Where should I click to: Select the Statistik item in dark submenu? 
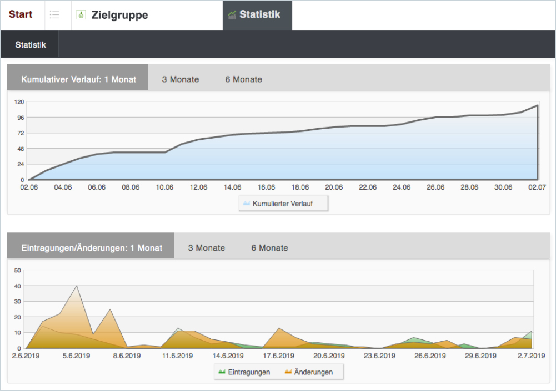point(31,45)
